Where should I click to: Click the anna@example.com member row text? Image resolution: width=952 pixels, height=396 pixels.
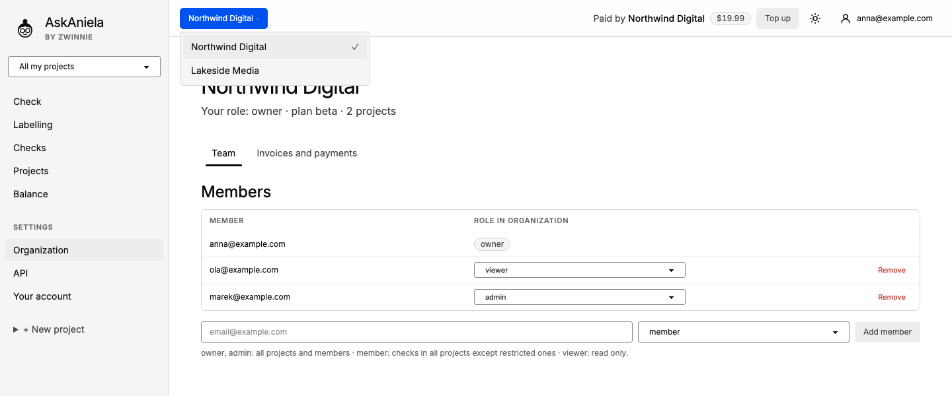coord(247,244)
